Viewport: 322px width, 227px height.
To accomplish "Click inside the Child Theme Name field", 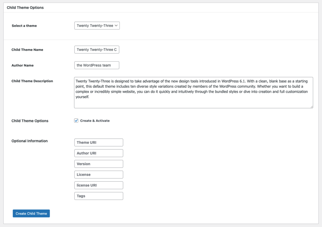I will pos(97,49).
